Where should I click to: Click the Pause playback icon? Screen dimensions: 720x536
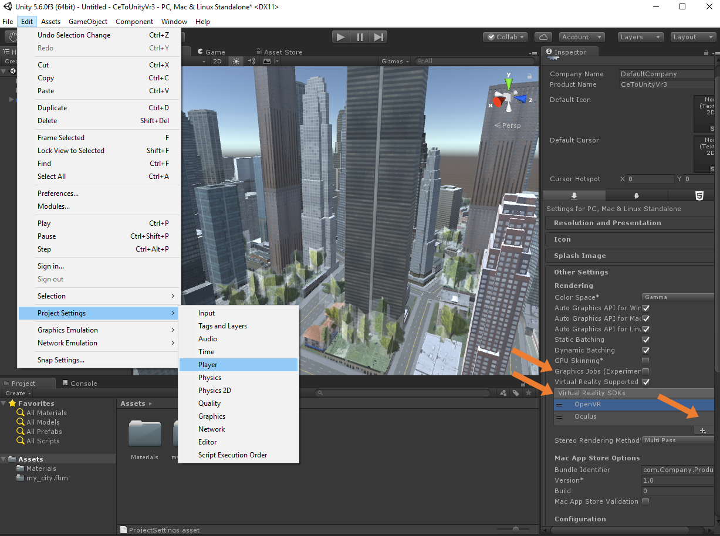(360, 37)
